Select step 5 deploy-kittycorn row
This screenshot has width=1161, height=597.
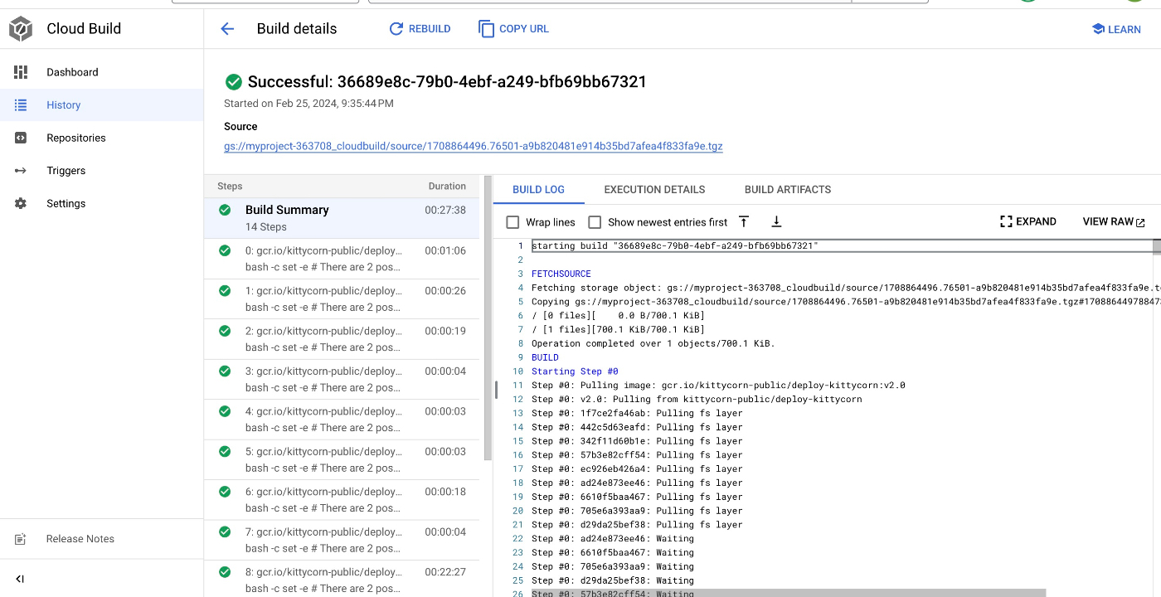click(342, 459)
